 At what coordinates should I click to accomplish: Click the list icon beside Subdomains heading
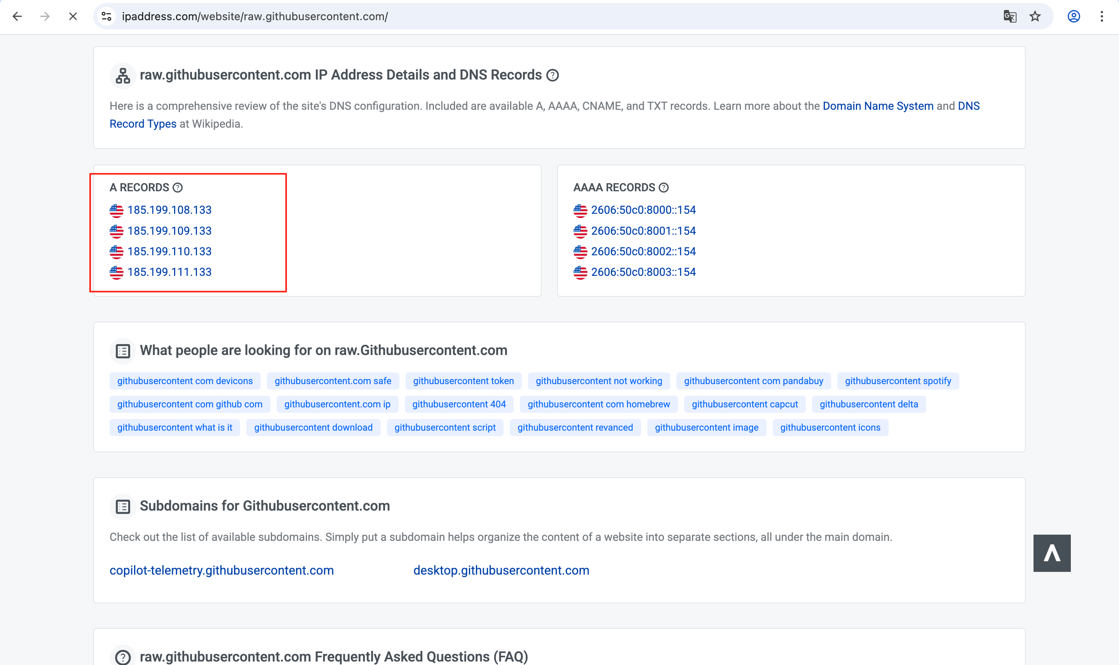(x=123, y=506)
